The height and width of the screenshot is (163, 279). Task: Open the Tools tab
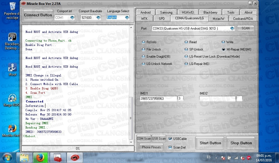(231, 12)
